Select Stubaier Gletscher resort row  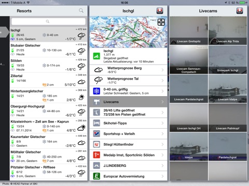(x=48, y=50)
